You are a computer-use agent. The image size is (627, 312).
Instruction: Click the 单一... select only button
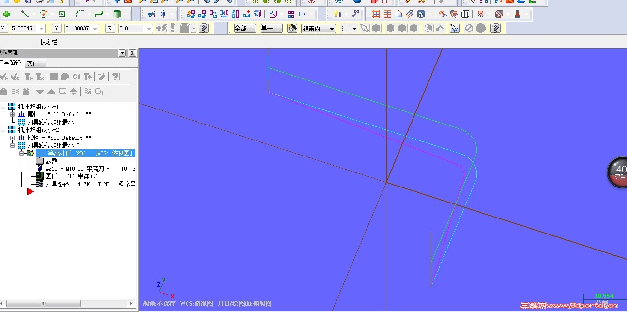271,29
